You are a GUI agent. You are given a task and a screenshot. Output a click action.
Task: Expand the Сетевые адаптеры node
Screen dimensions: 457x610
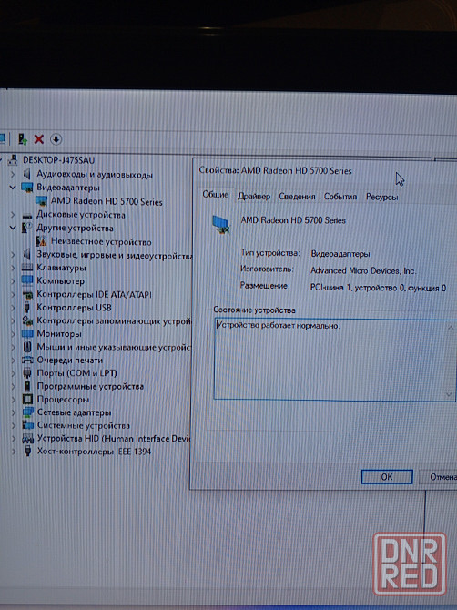click(14, 412)
